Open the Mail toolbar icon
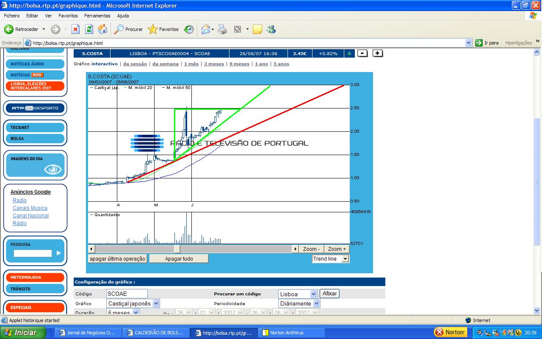Screen dimensions: 542x339 206,29
